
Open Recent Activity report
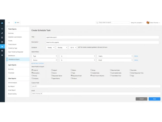pos(12,94)
